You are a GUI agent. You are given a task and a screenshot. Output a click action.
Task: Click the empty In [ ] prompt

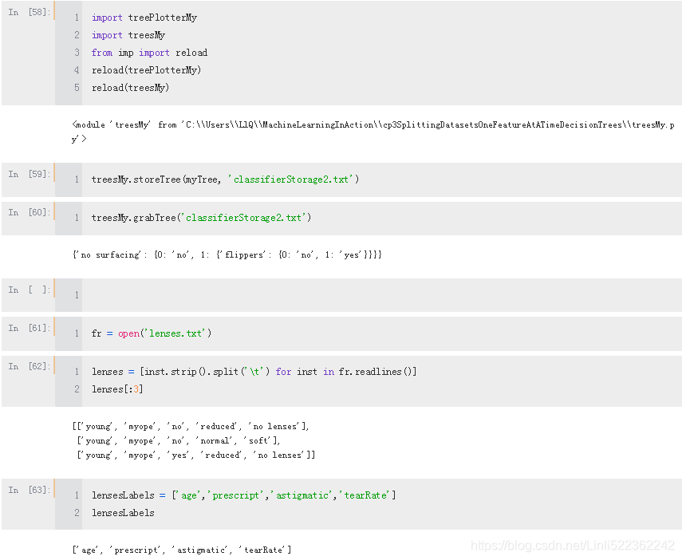tap(30, 290)
